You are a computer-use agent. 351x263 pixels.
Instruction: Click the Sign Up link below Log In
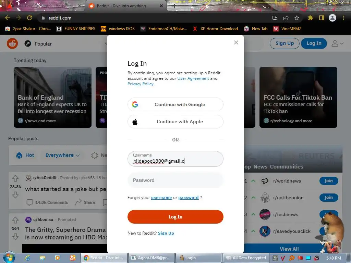click(x=166, y=233)
